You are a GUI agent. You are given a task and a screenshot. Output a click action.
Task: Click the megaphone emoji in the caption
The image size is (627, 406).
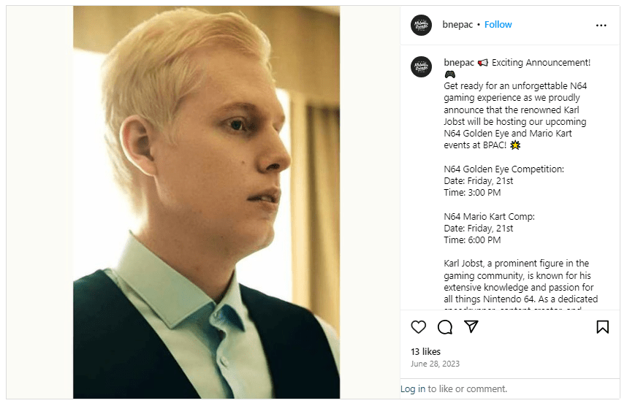(483, 63)
